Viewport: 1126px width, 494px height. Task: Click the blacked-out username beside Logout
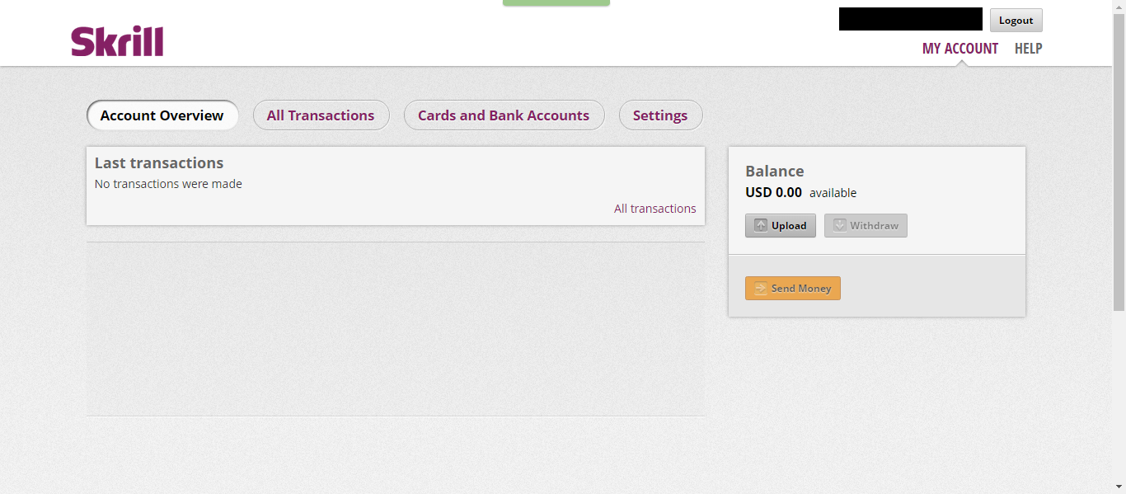[x=911, y=19]
